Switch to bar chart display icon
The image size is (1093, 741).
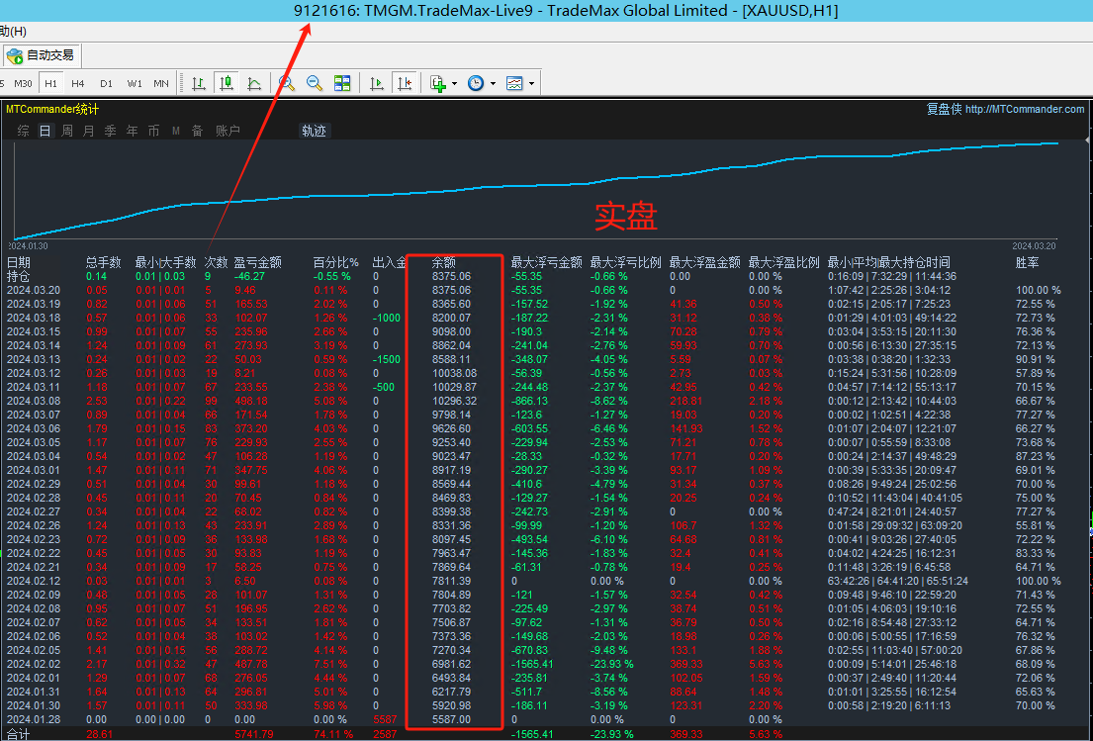(x=199, y=84)
